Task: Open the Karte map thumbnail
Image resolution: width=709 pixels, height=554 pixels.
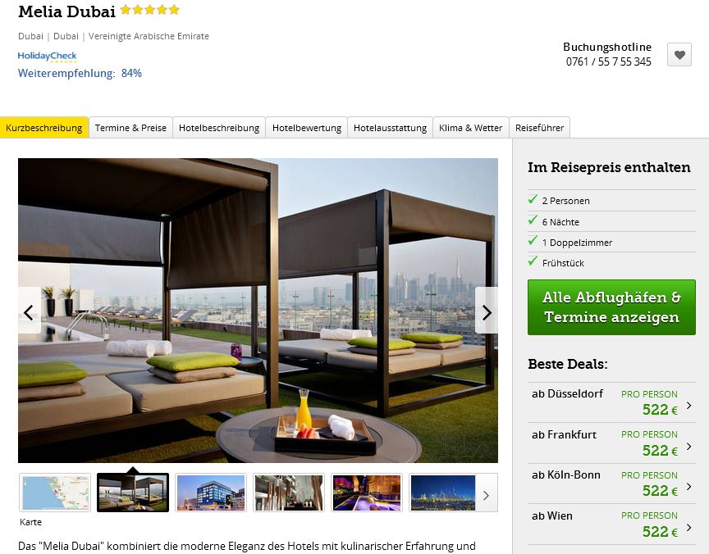Action: pos(55,493)
